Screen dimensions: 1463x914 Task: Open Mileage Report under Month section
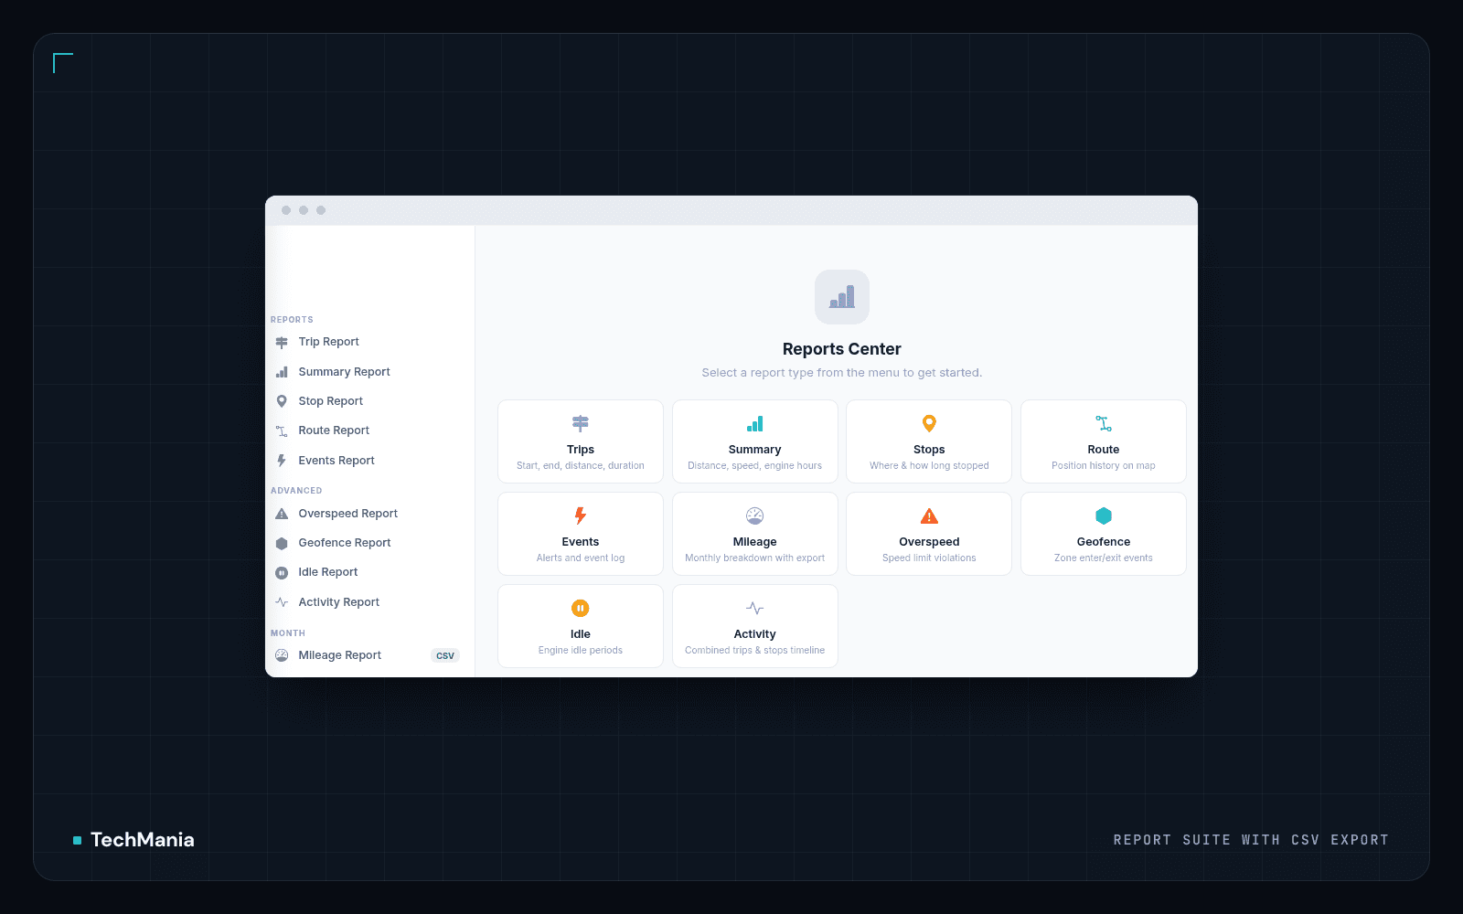[370, 655]
